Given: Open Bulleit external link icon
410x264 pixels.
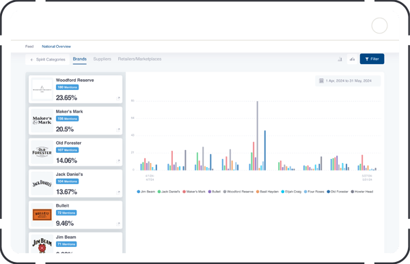Looking at the screenshot, I should 118,224.
